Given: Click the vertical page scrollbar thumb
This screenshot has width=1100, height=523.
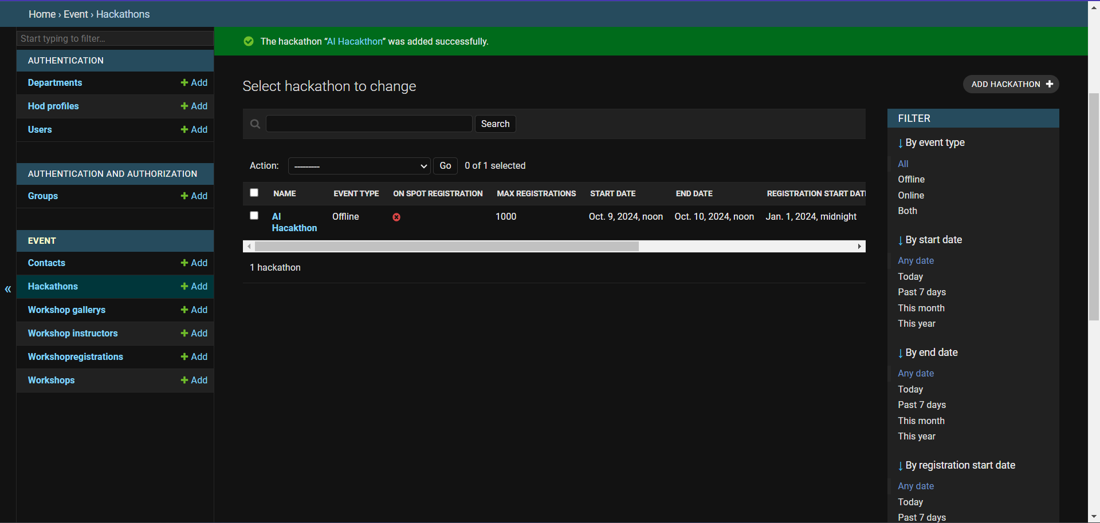Looking at the screenshot, I should click(1094, 206).
